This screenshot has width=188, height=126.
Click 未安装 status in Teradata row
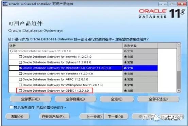(x=129, y=74)
